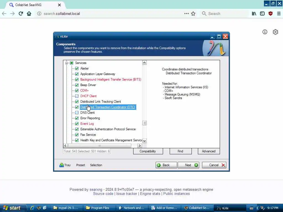Viewport: 283px width, 212px height.
Task: Close the CollabNet SearXNG tab
Action: click(59, 5)
